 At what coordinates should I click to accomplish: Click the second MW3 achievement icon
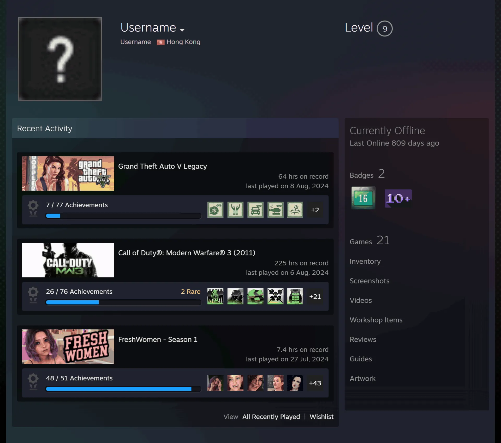tap(235, 296)
